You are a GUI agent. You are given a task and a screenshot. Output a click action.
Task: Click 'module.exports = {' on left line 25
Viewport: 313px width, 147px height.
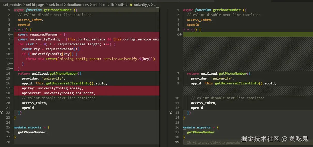32,127
